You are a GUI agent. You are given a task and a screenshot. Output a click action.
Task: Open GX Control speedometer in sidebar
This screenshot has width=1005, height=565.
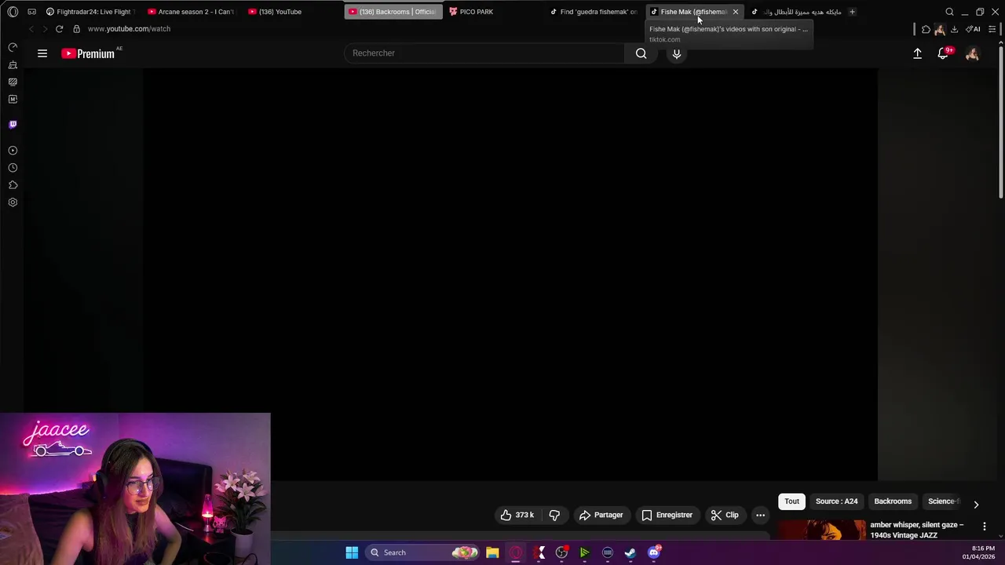(13, 47)
